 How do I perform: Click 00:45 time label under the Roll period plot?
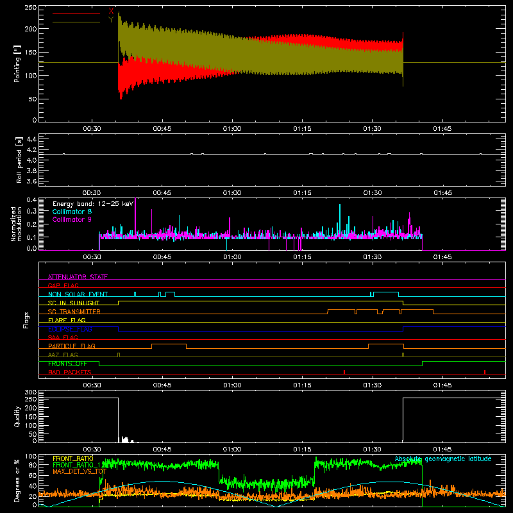(162, 193)
